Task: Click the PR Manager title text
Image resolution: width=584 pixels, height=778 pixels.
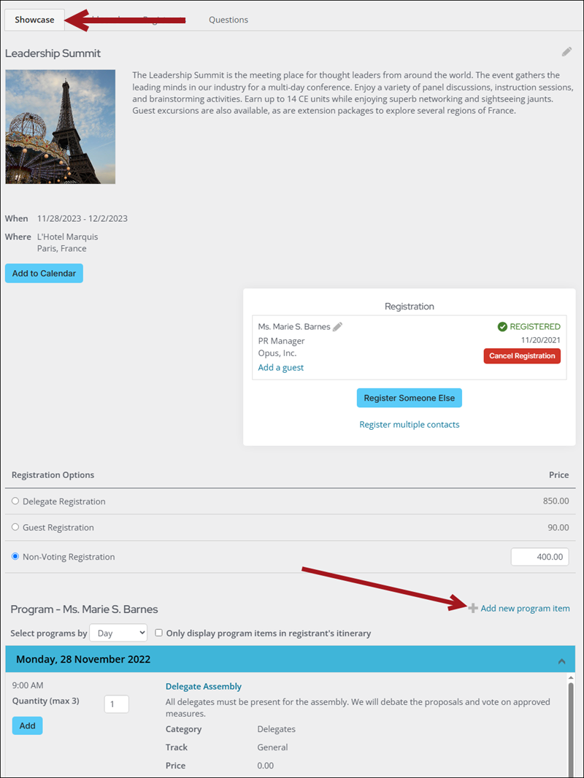Action: pos(281,341)
